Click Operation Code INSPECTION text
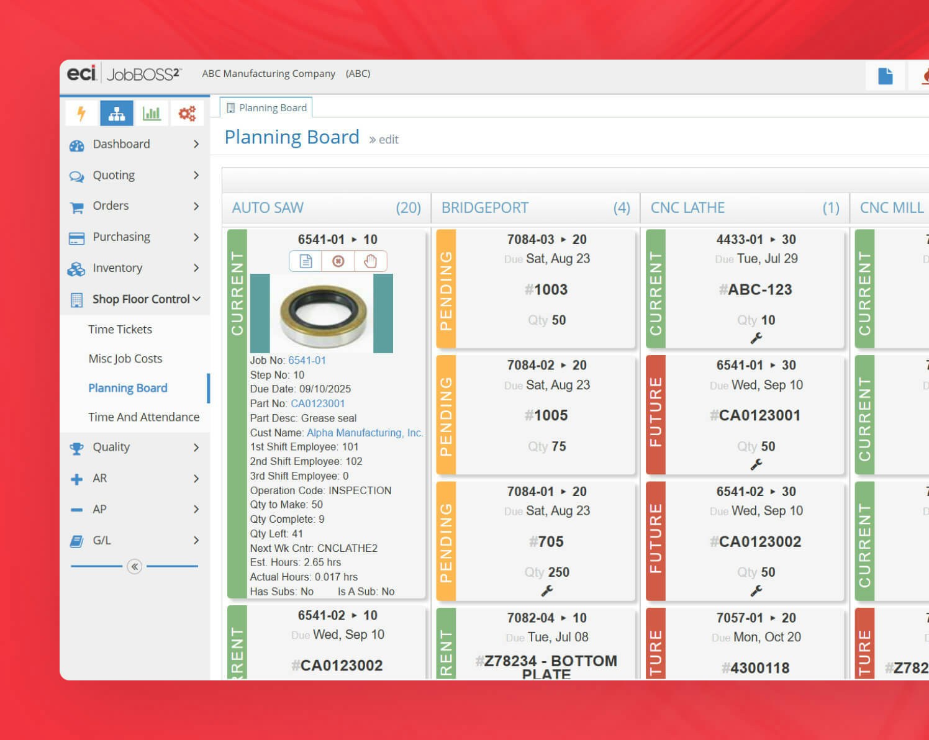Viewport: 929px width, 740px height. click(320, 490)
